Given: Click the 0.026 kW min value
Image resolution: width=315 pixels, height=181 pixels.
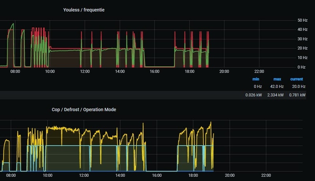Looking at the screenshot, I should (x=254, y=95).
